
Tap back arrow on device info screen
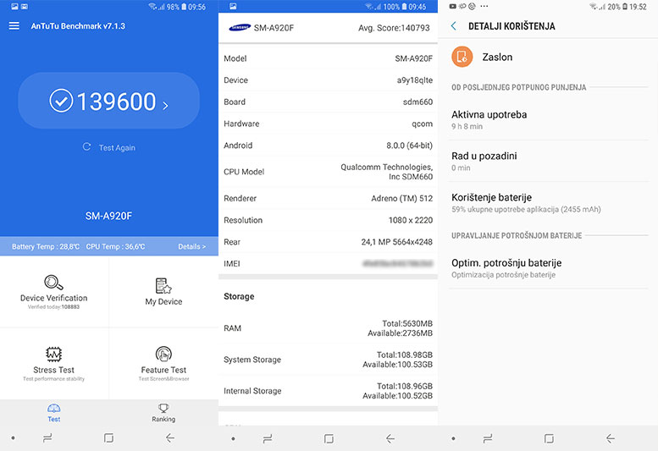390,439
